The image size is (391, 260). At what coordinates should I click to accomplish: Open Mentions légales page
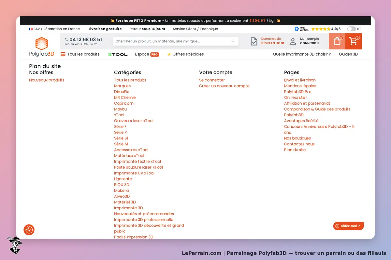[300, 86]
